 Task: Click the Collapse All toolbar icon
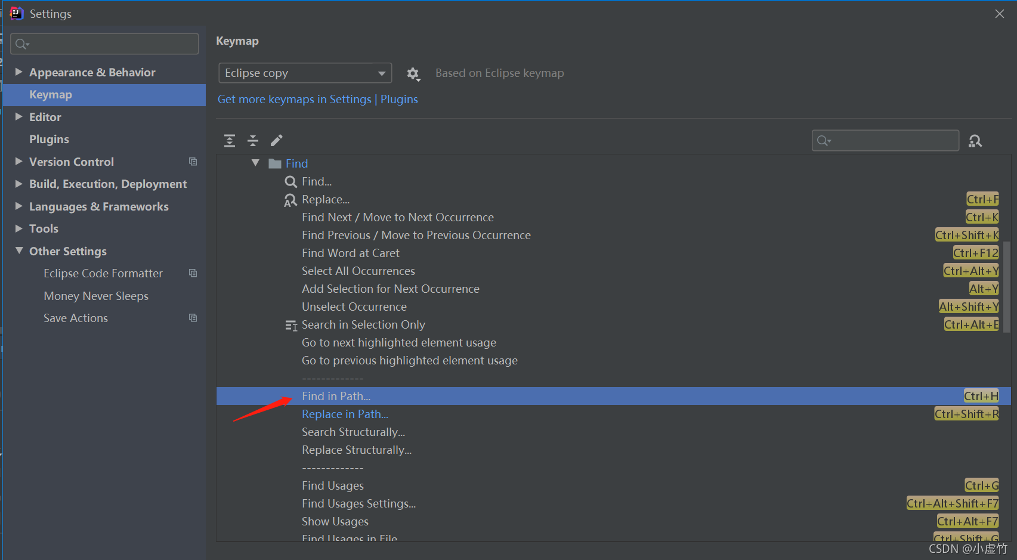tap(253, 141)
